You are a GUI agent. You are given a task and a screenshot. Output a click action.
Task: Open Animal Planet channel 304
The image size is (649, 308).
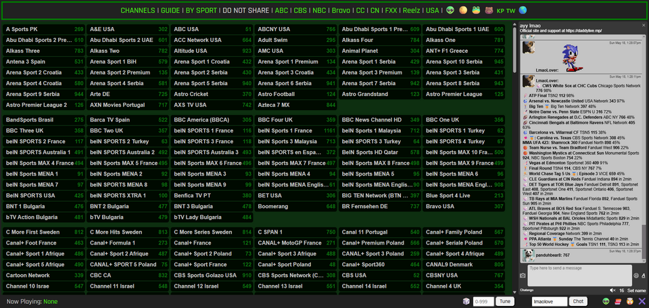pos(381,51)
